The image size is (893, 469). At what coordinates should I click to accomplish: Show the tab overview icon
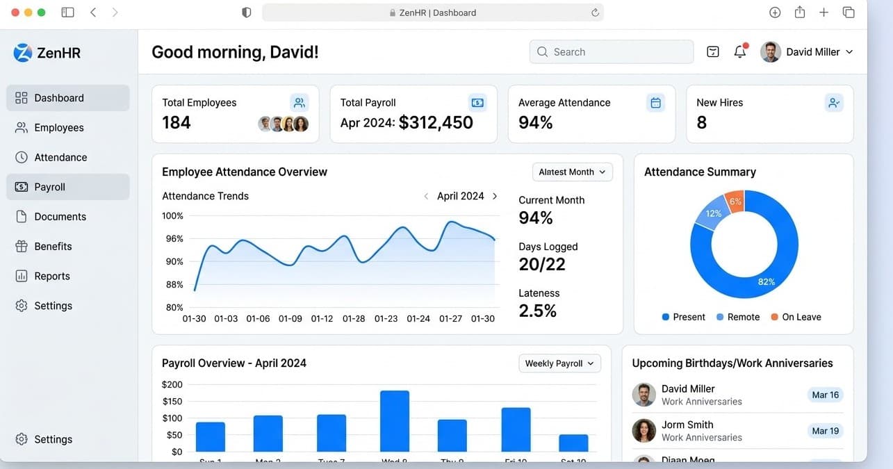(849, 13)
